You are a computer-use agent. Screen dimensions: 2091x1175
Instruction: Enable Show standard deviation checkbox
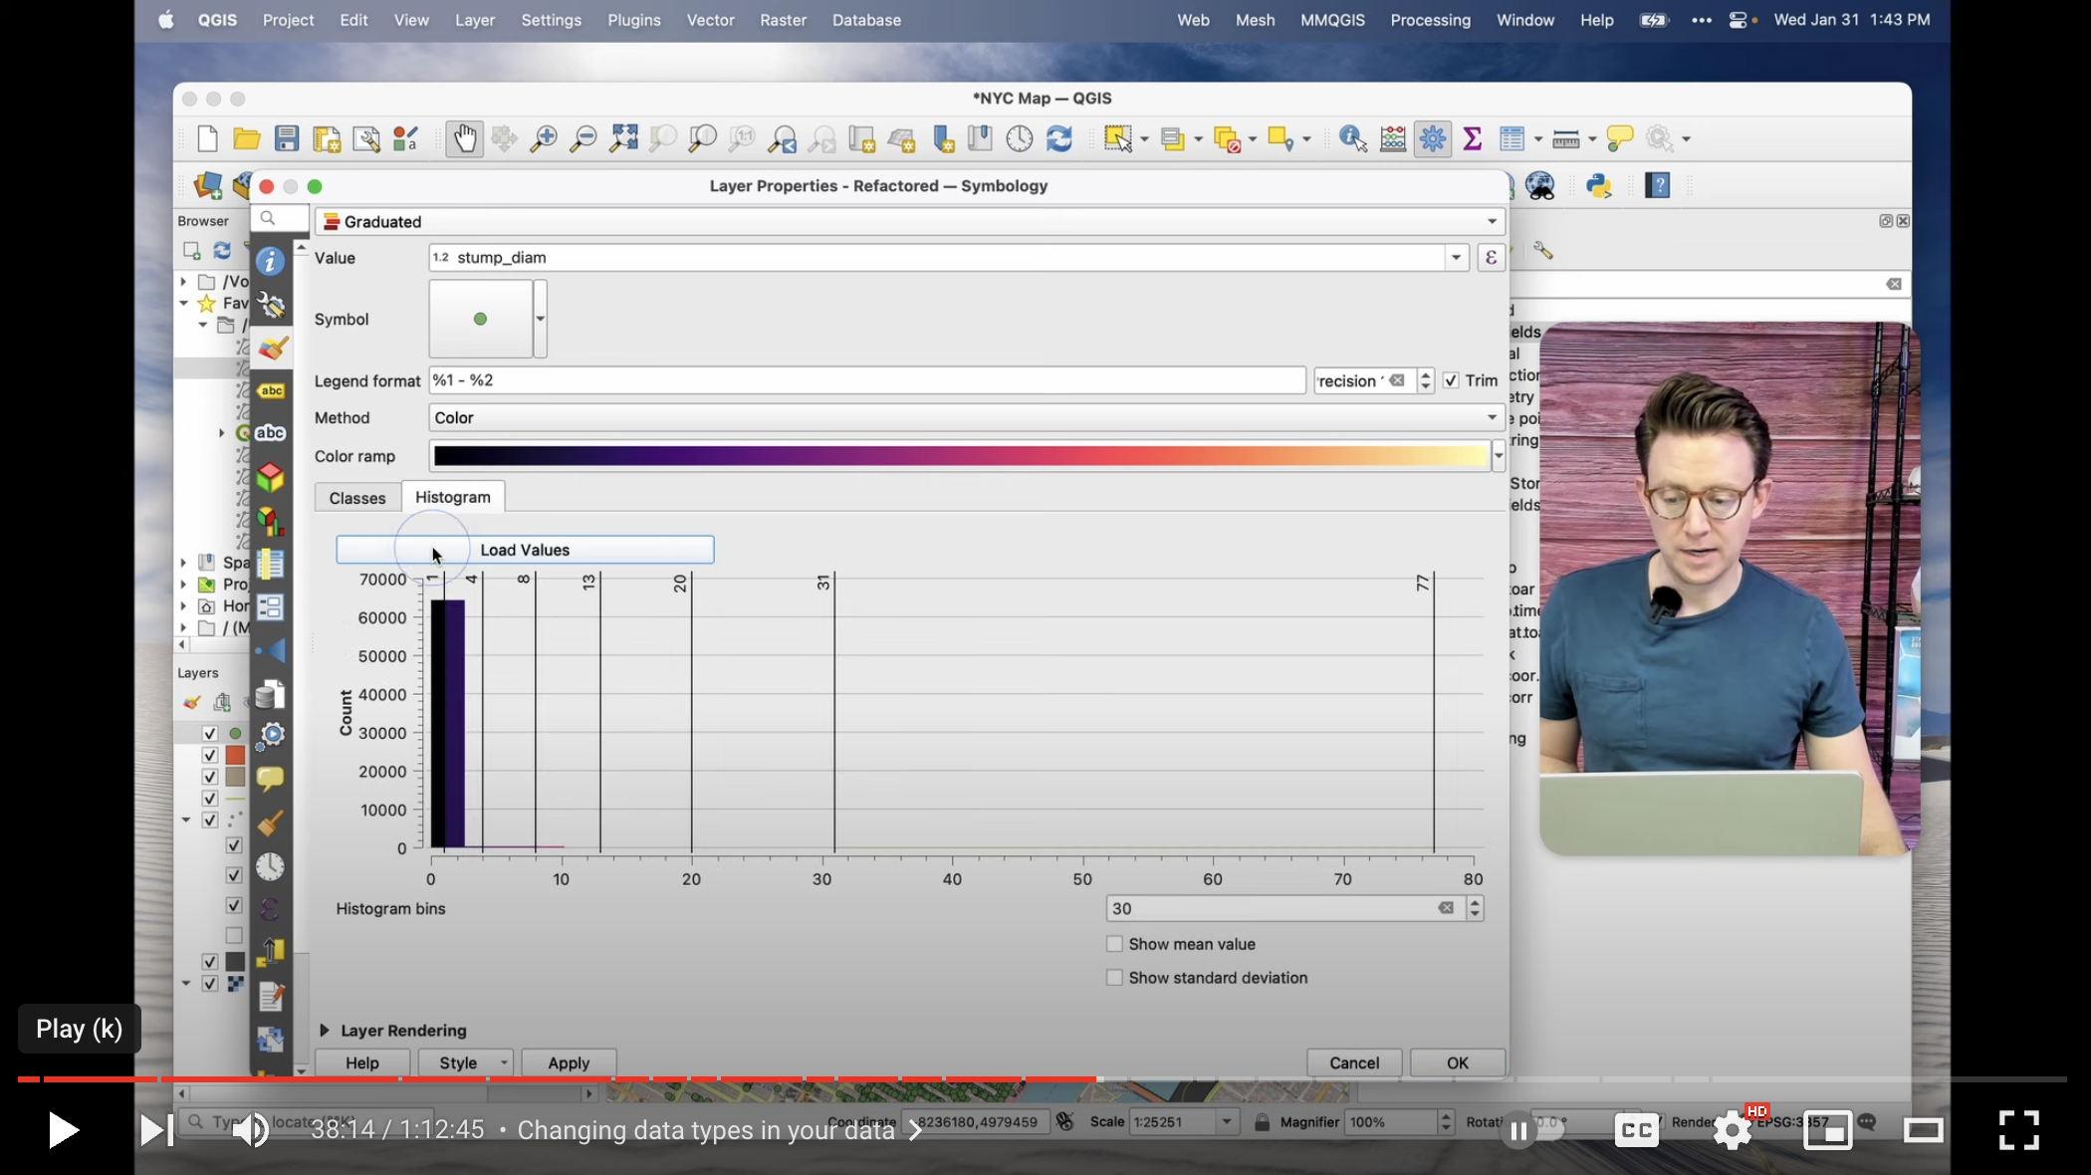tap(1115, 978)
